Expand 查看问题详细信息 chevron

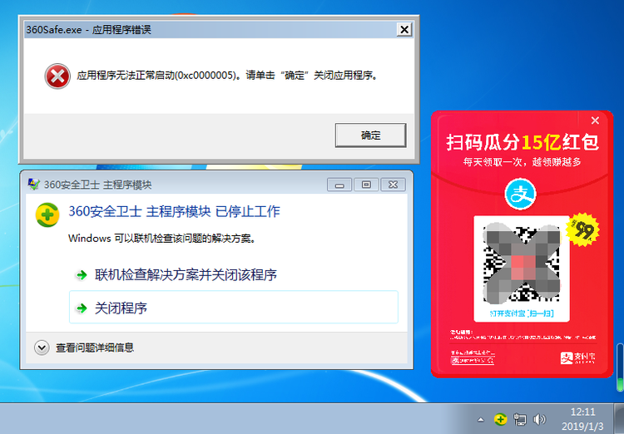[42, 348]
